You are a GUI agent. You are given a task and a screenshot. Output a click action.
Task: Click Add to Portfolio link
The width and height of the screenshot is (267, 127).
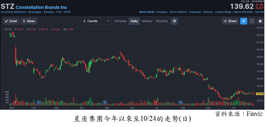[x=243, y=12]
